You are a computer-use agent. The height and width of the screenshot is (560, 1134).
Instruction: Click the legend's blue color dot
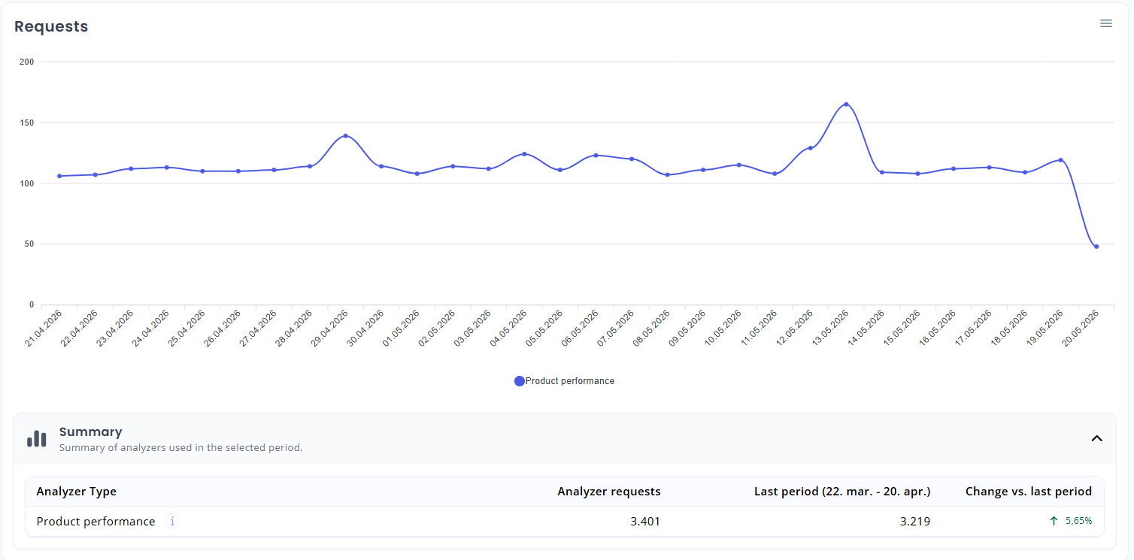[519, 381]
